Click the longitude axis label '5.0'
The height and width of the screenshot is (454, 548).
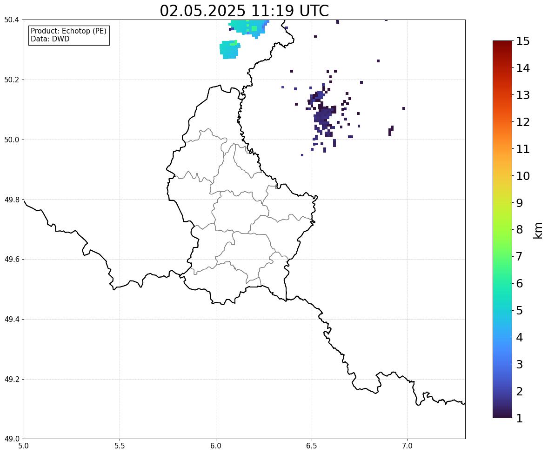point(24,446)
